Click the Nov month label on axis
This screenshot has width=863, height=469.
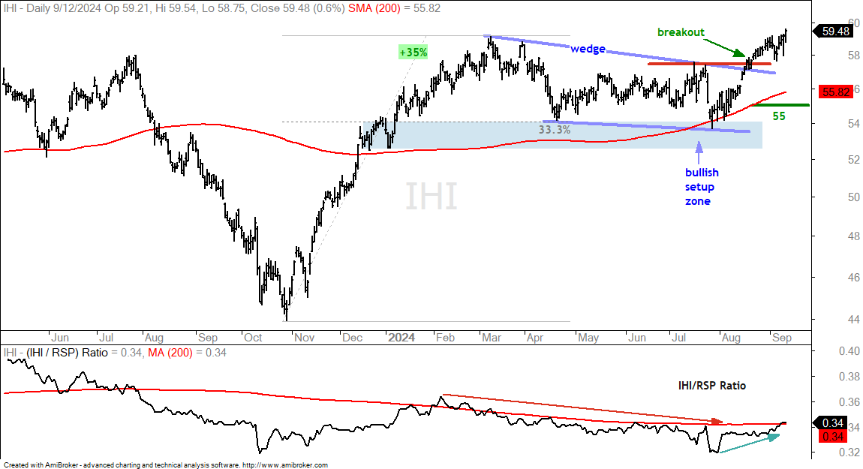(304, 338)
